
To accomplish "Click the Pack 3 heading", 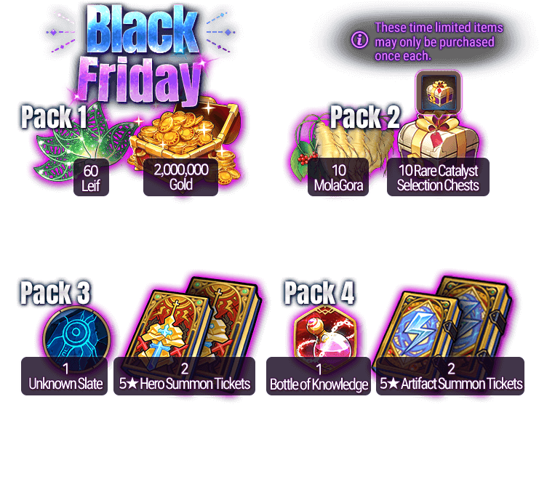I will [x=55, y=293].
